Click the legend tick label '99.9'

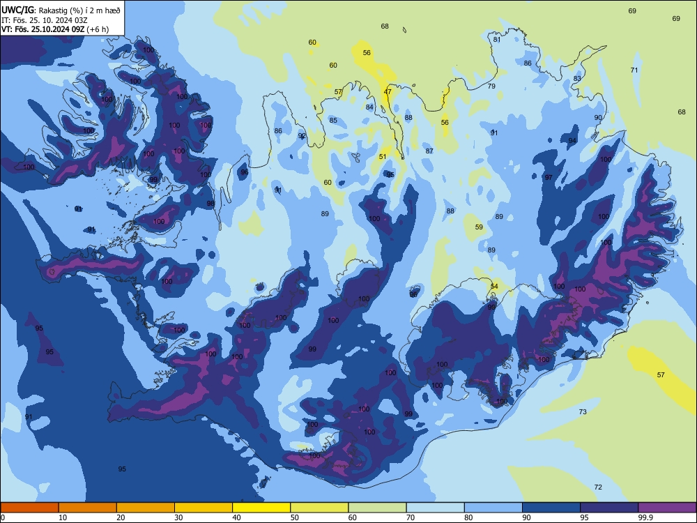point(645,517)
